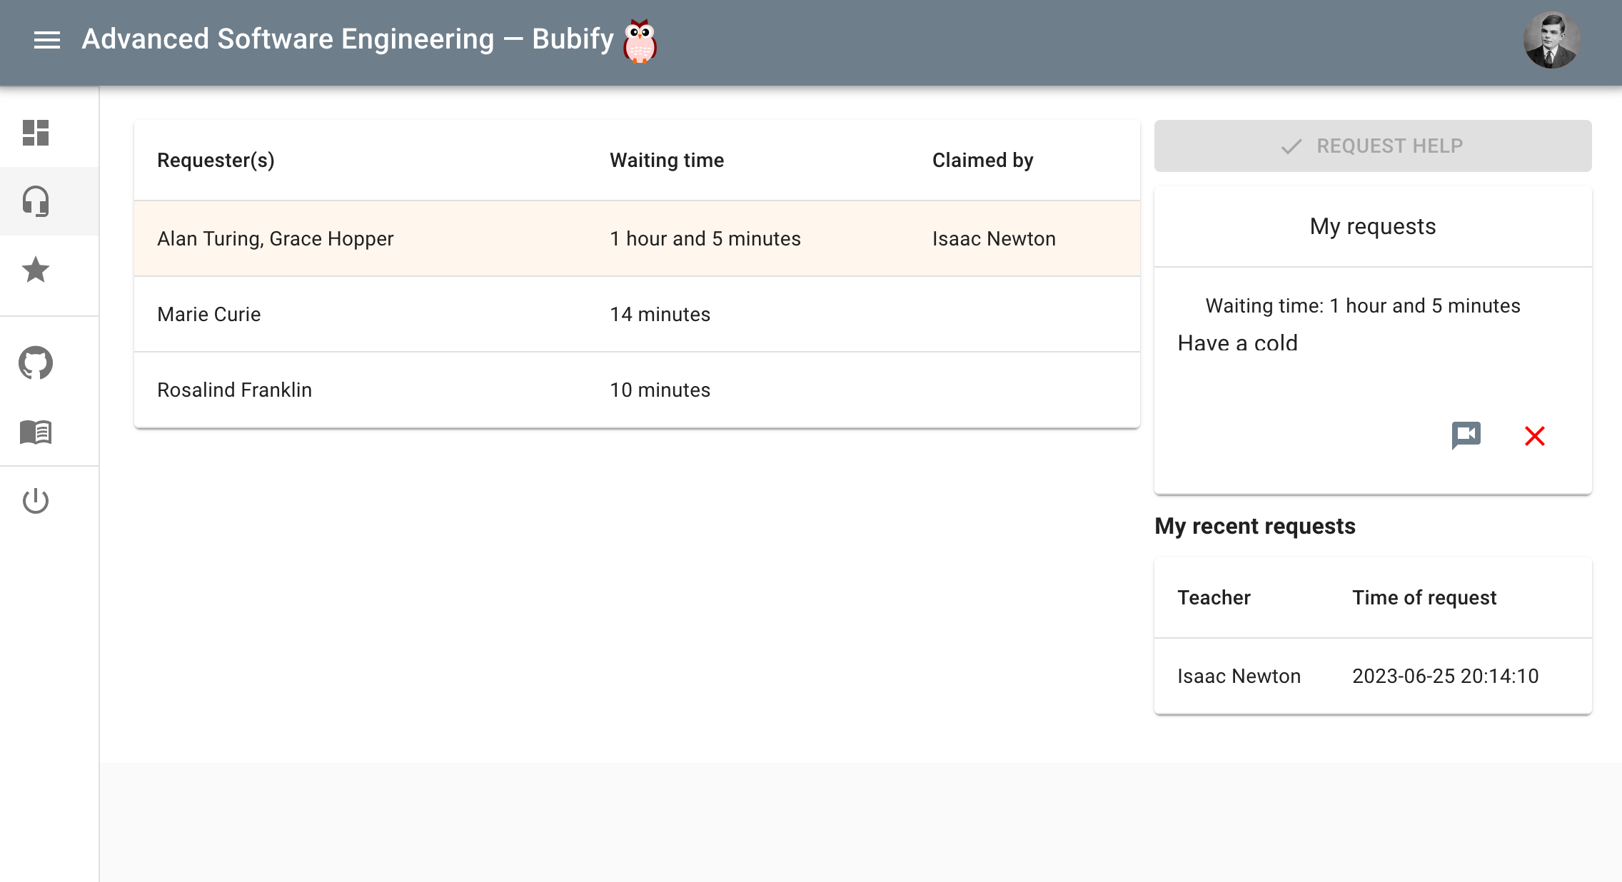Click the Requester(s) column header
The image size is (1622, 882).
point(216,161)
